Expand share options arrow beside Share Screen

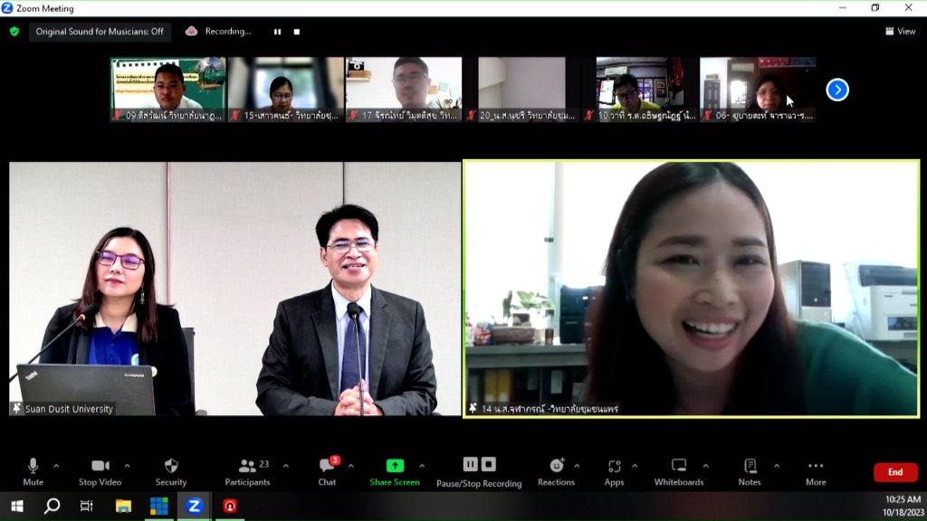[x=422, y=466]
